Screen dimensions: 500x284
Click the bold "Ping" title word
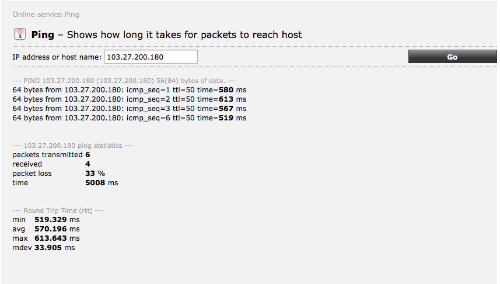(x=43, y=34)
